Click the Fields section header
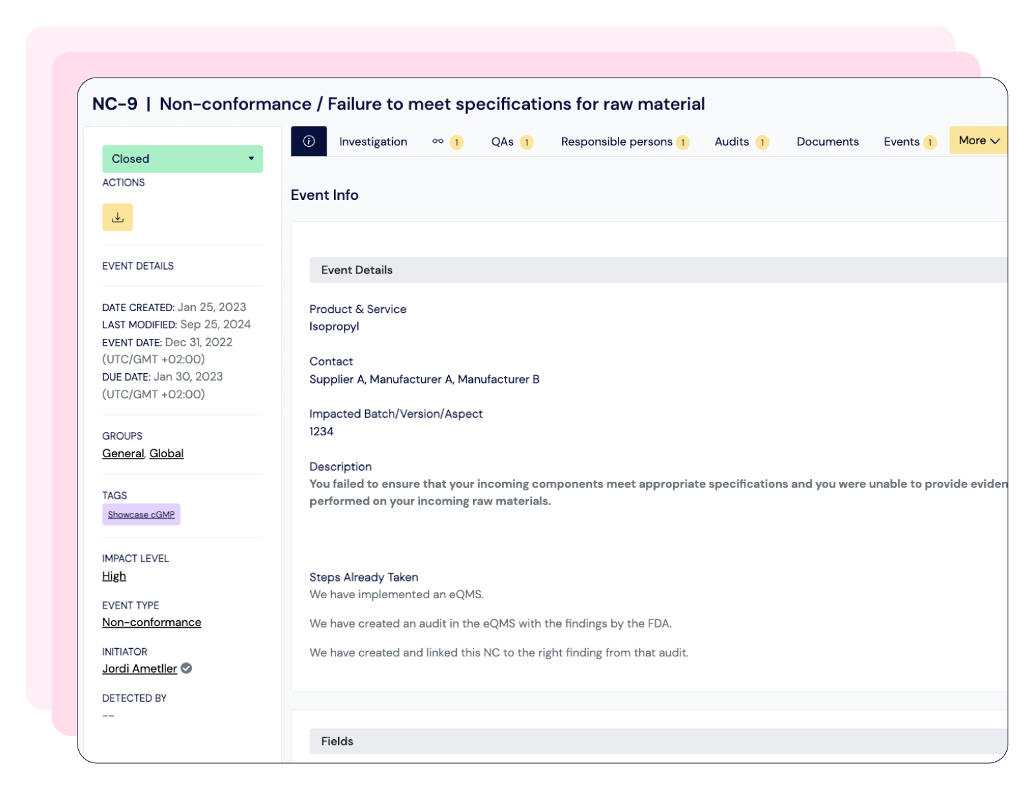This screenshot has height=789, width=1034. coord(658,741)
